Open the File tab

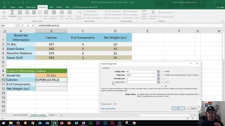coord(4,7)
